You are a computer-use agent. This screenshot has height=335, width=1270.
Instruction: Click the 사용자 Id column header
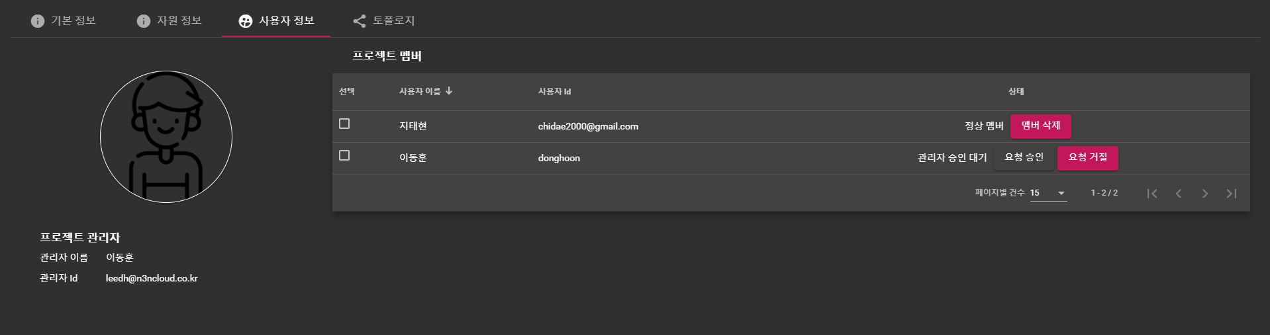pos(554,92)
